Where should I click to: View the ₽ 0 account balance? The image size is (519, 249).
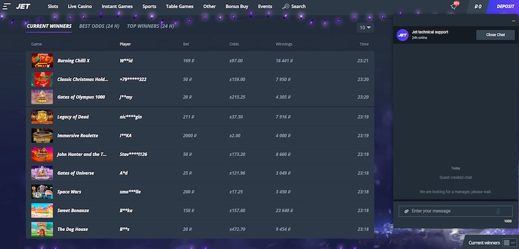[x=478, y=6]
